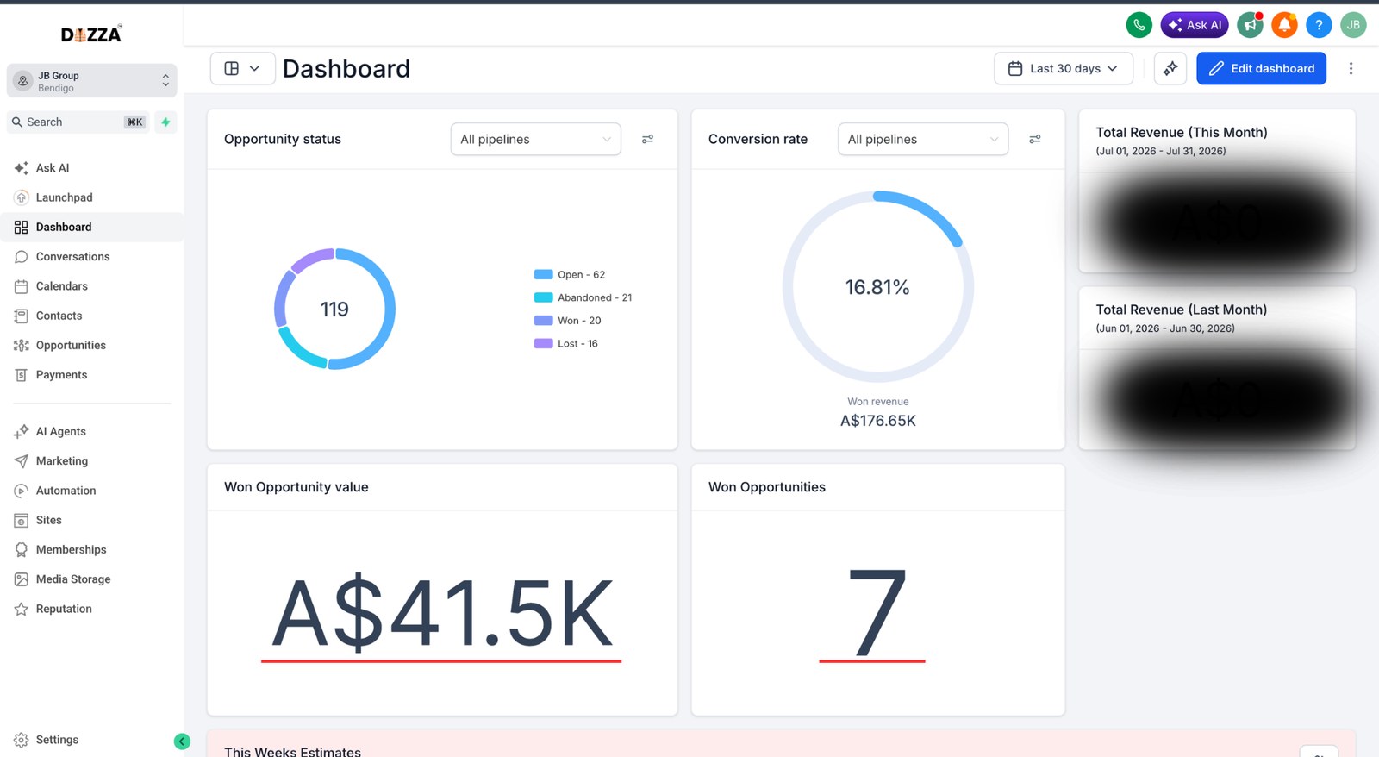
Task: Click the 7 won opportunities number
Action: [877, 612]
